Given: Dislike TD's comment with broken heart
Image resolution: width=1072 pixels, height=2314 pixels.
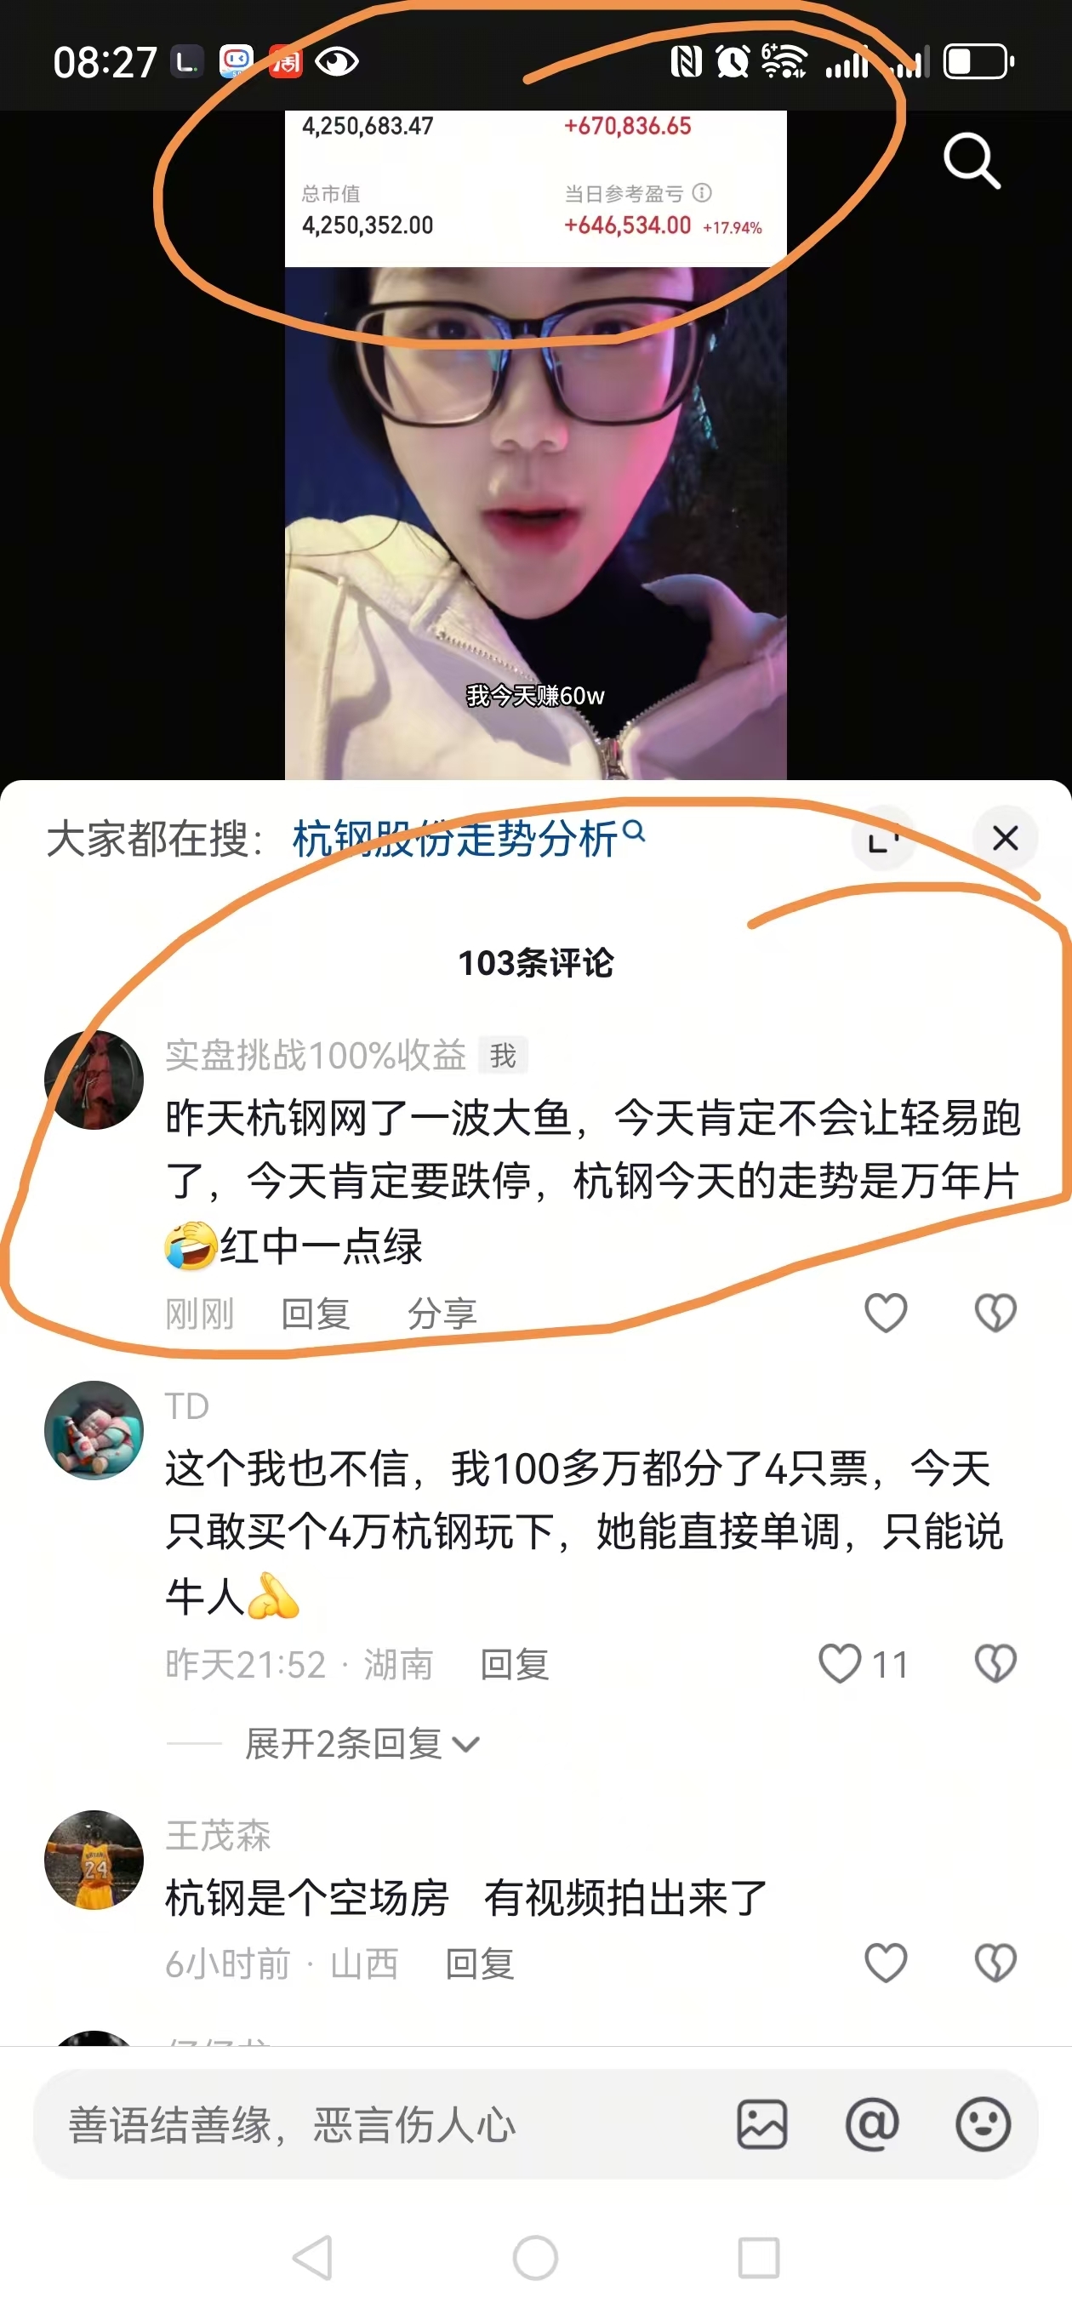Looking at the screenshot, I should (995, 1664).
